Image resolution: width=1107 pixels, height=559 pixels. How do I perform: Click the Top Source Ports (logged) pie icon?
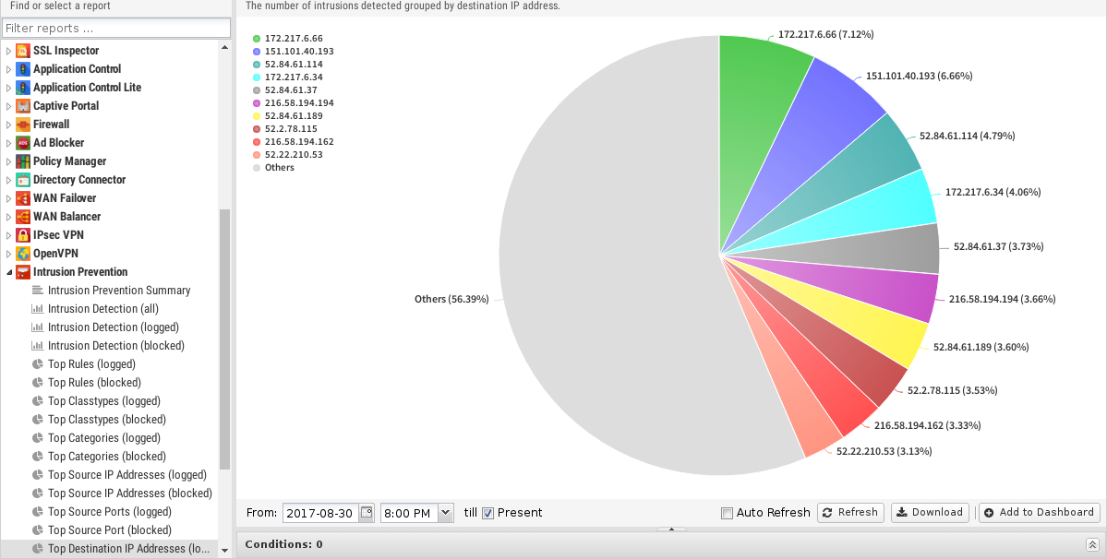pos(38,512)
